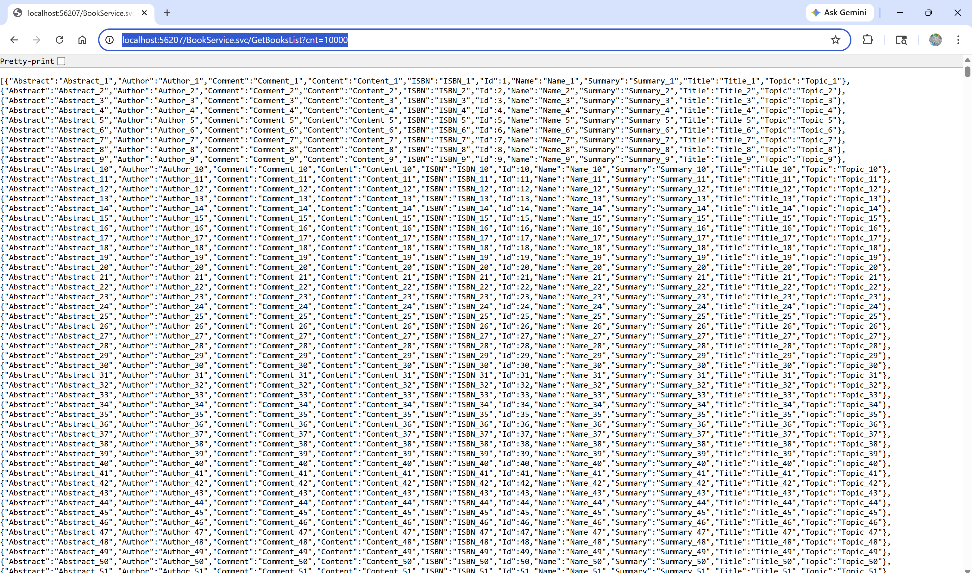The image size is (972, 573).
Task: Close the BookService tab
Action: pos(144,13)
